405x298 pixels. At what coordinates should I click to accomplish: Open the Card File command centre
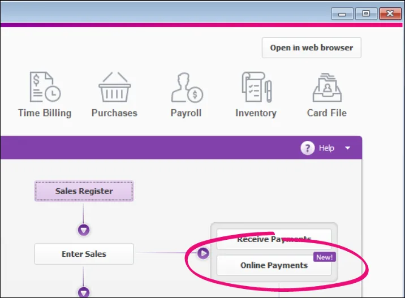point(327,95)
